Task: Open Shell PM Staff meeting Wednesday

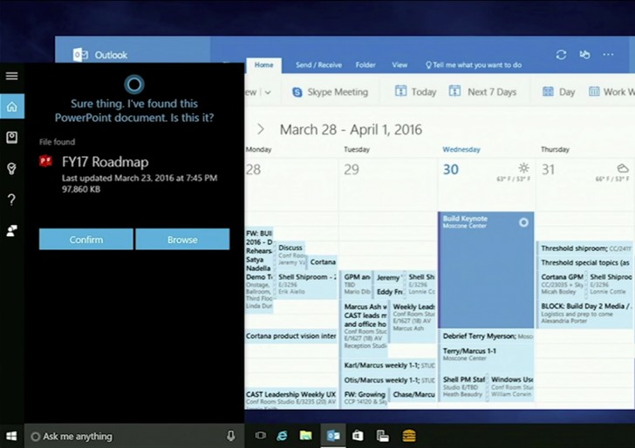Action: pyautogui.click(x=462, y=386)
